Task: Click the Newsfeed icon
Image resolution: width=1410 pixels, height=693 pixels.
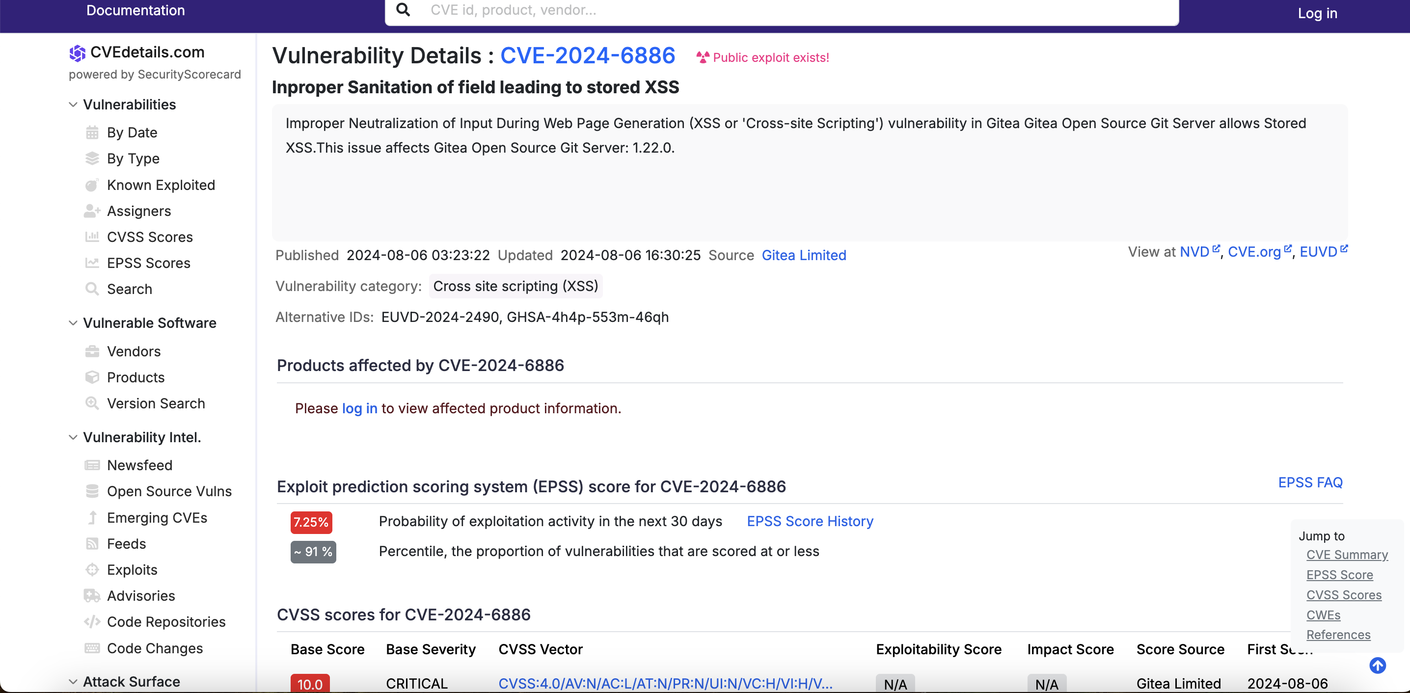Action: (92, 465)
